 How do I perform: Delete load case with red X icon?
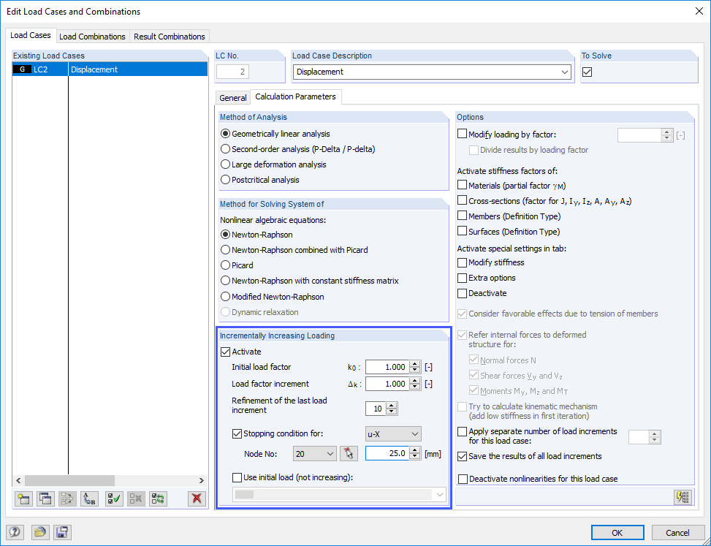(197, 498)
